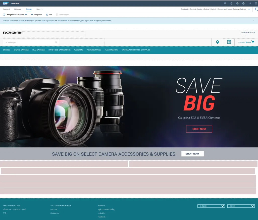Screen dimensions: 258x220
Task: Open the order form list icon
Action: tap(229, 42)
